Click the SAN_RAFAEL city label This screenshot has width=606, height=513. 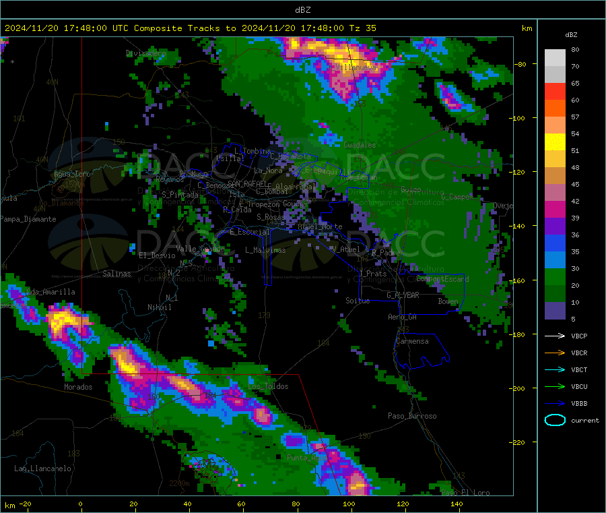(247, 183)
